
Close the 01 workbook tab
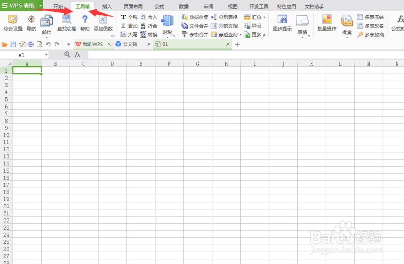click(x=228, y=44)
